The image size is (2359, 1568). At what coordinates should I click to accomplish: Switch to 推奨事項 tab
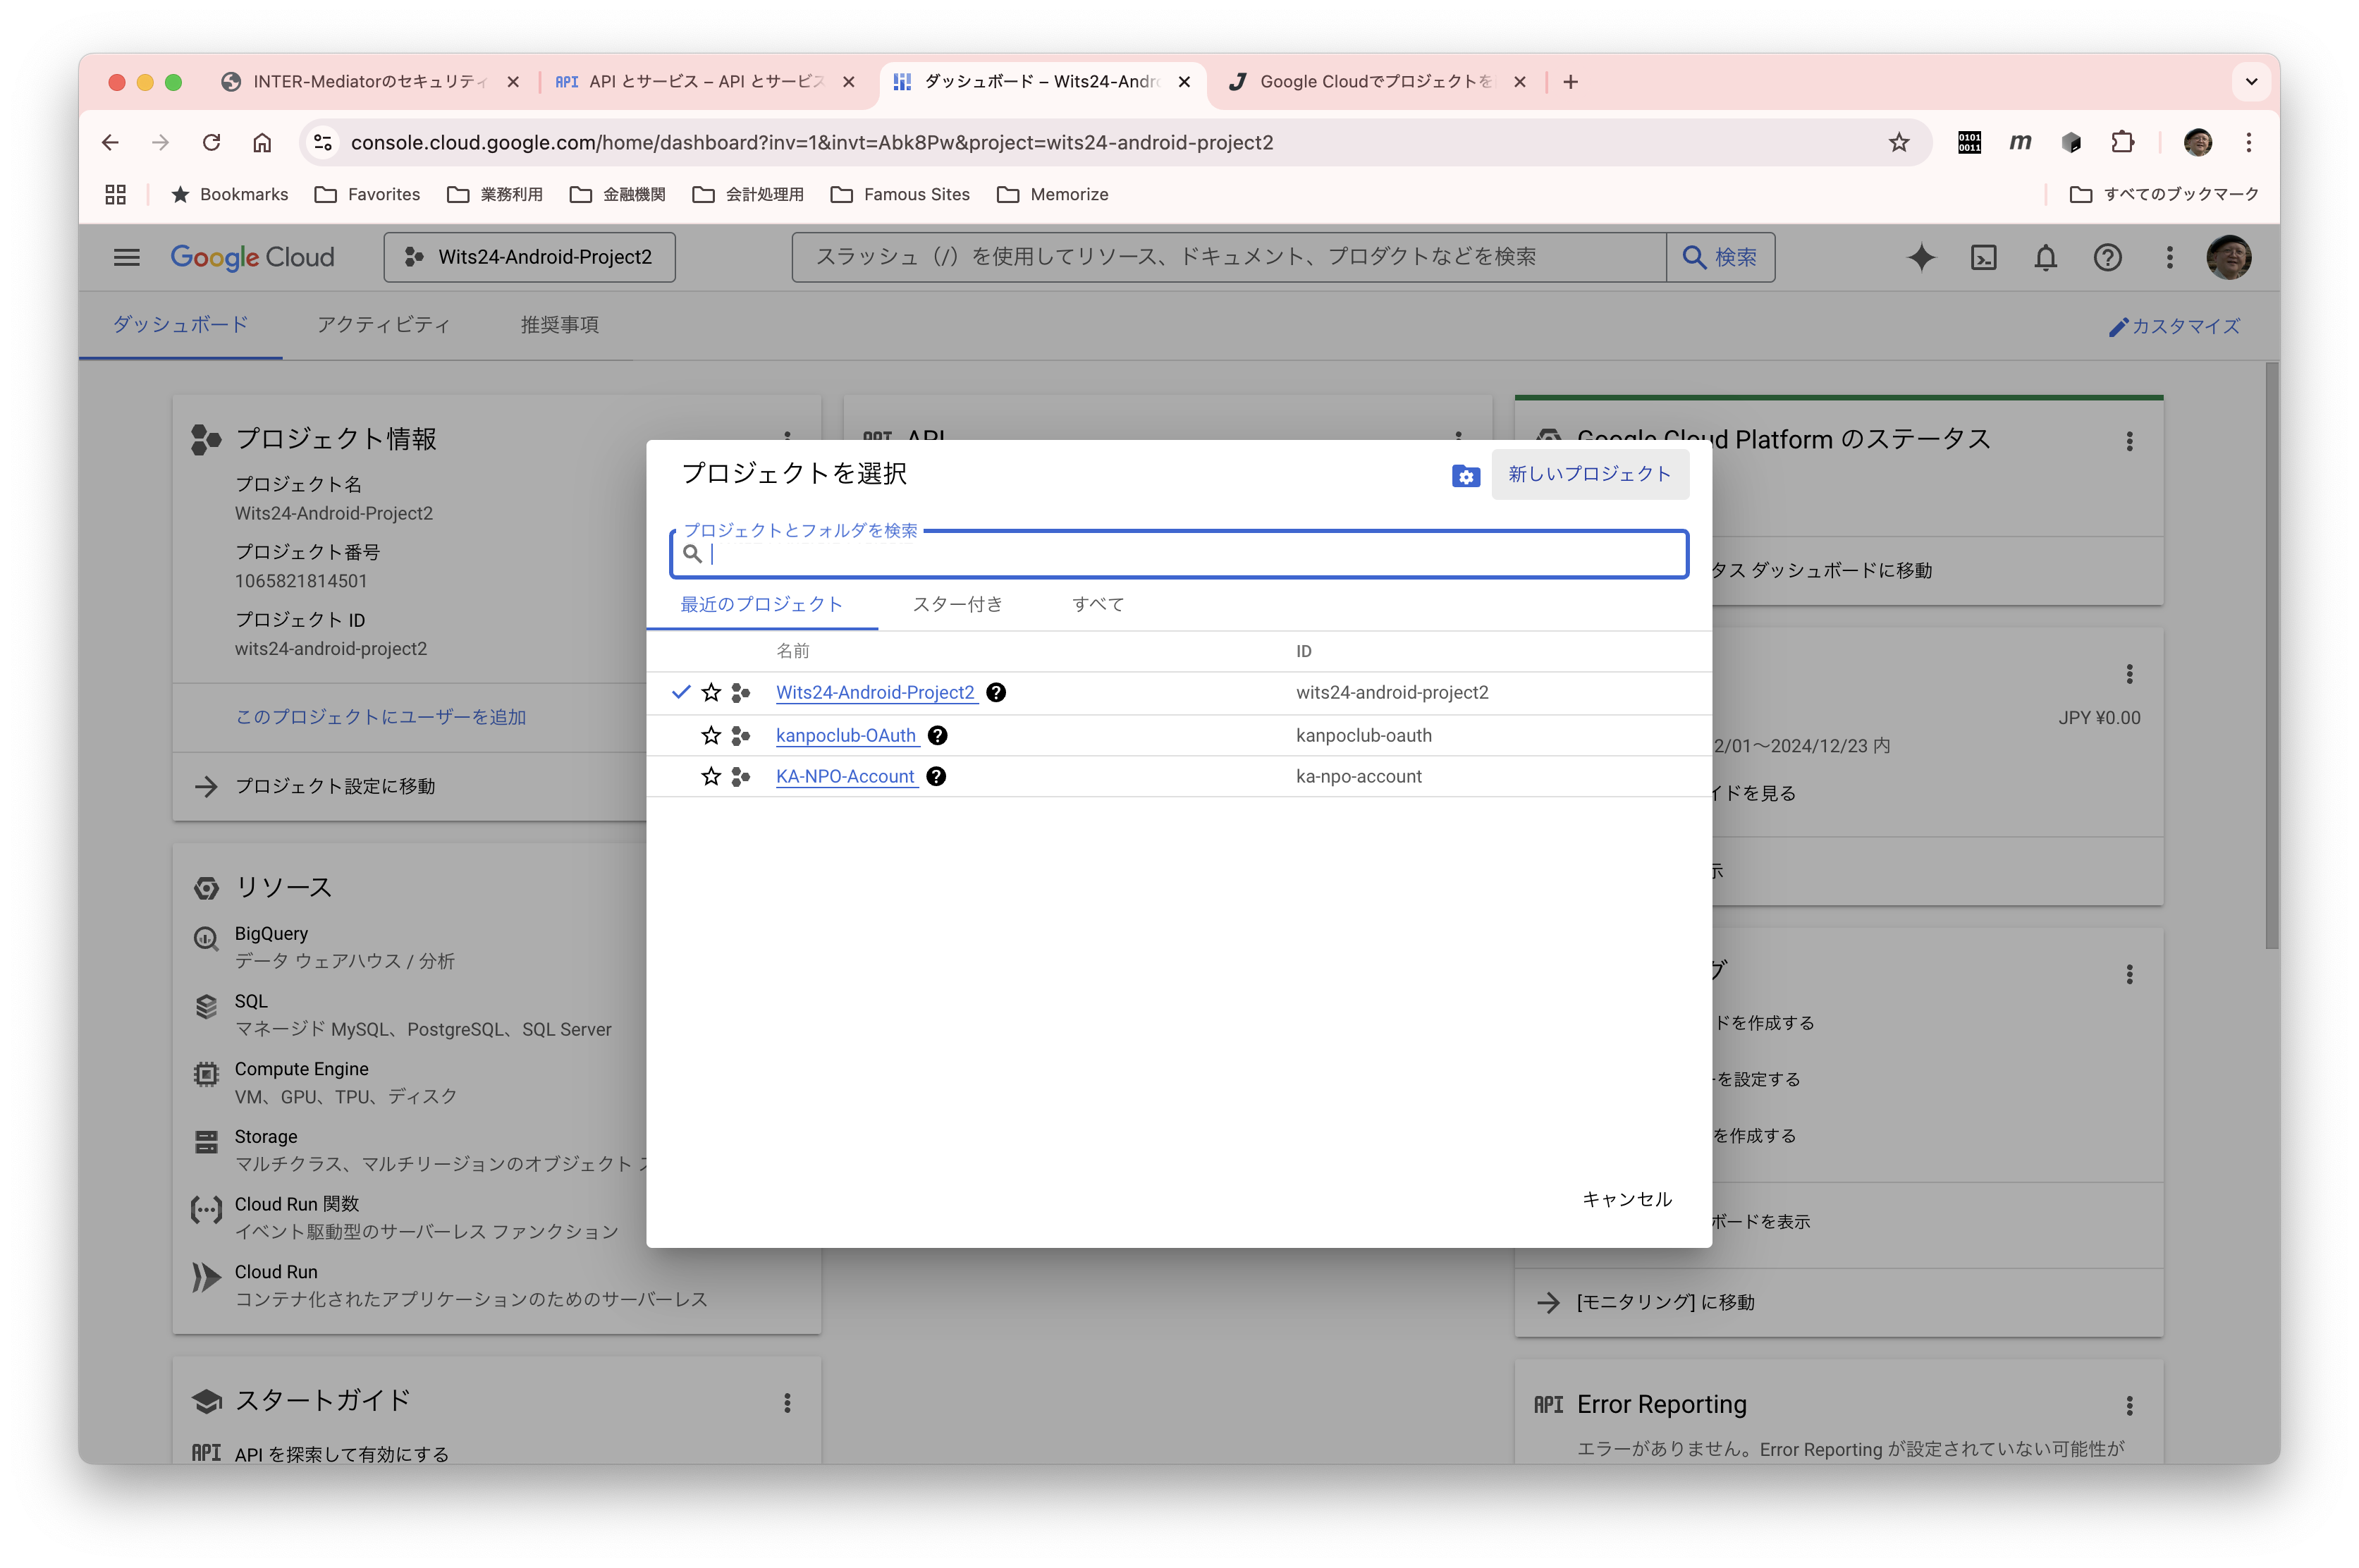559,324
